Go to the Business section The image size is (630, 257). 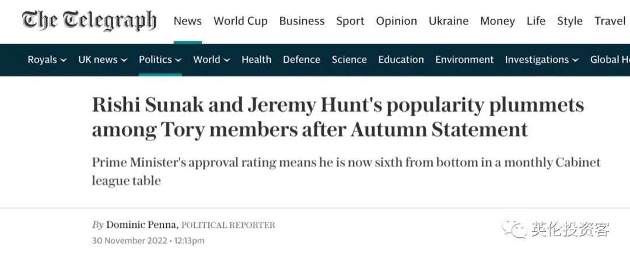pyautogui.click(x=302, y=21)
